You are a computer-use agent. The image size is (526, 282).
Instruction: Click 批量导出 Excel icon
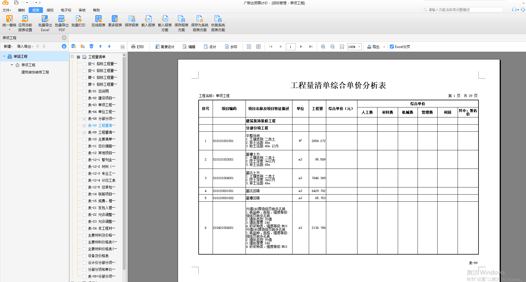point(45,19)
